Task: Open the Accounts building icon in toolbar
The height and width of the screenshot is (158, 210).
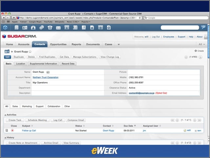Action: point(16,28)
